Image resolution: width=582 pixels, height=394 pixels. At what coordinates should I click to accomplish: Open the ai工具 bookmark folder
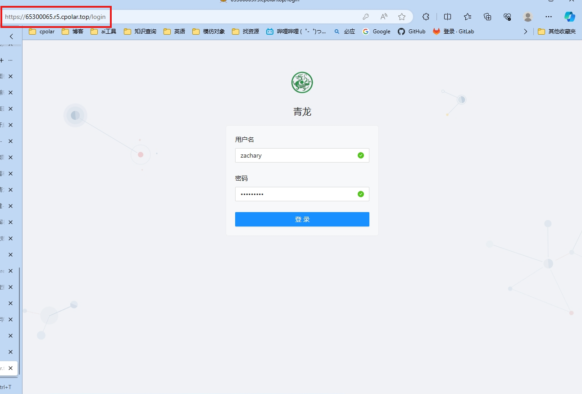tap(103, 32)
